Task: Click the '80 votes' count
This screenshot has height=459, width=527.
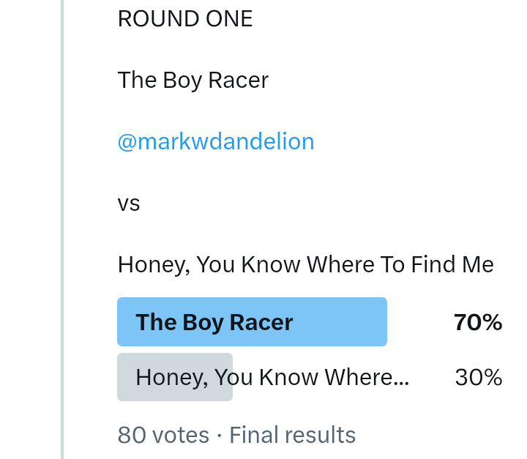Action: (163, 435)
